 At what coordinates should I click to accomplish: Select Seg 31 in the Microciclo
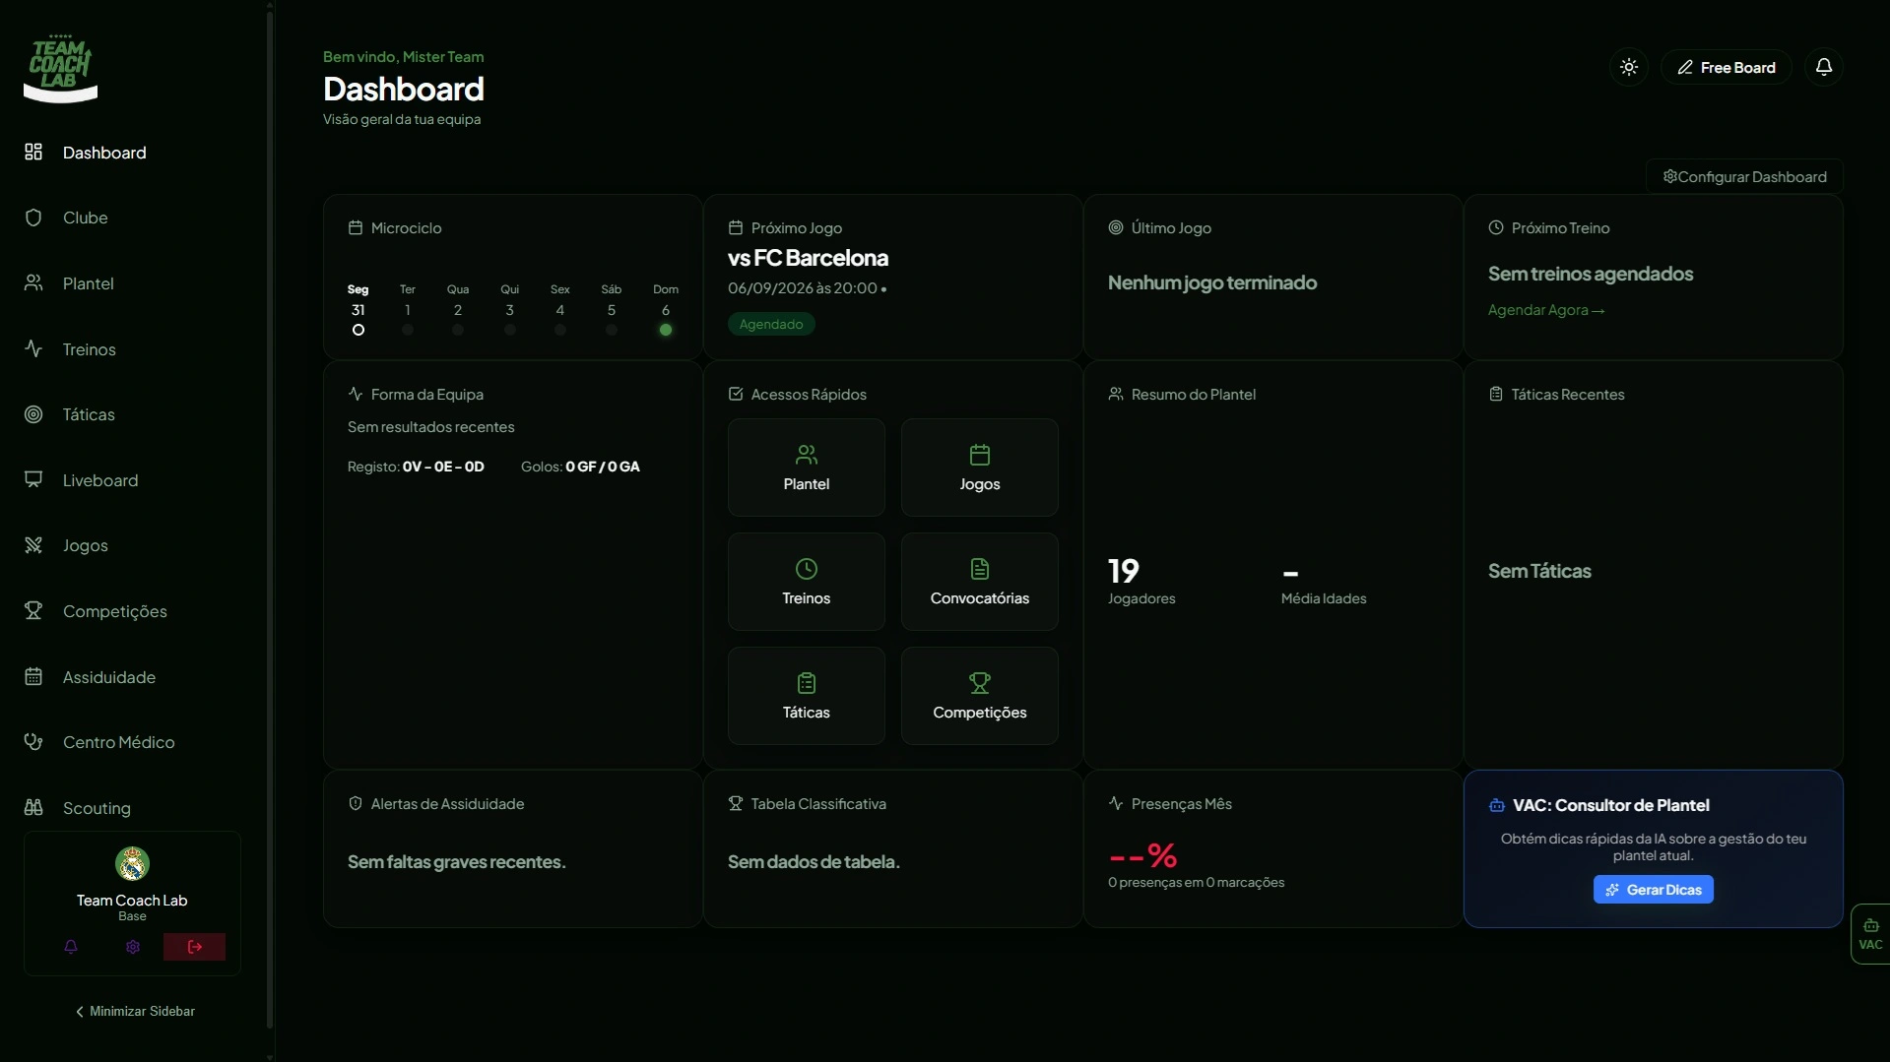click(358, 310)
